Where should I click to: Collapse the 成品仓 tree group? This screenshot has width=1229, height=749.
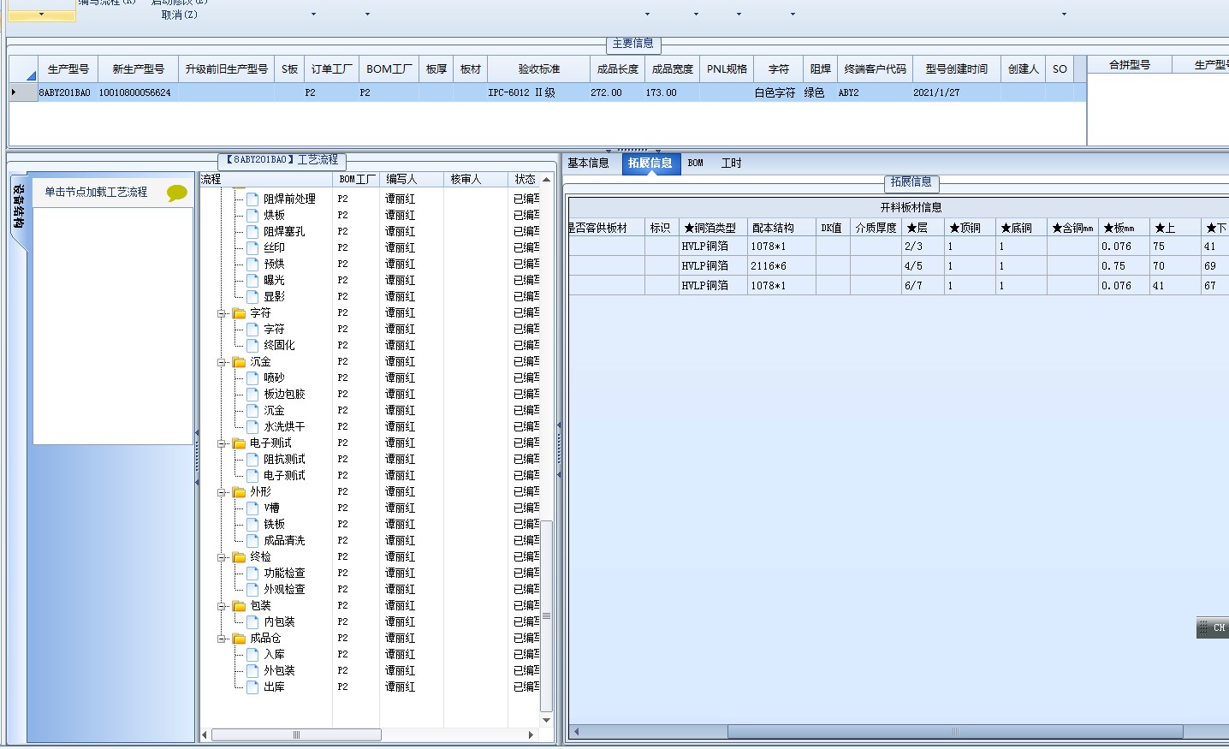(x=222, y=639)
